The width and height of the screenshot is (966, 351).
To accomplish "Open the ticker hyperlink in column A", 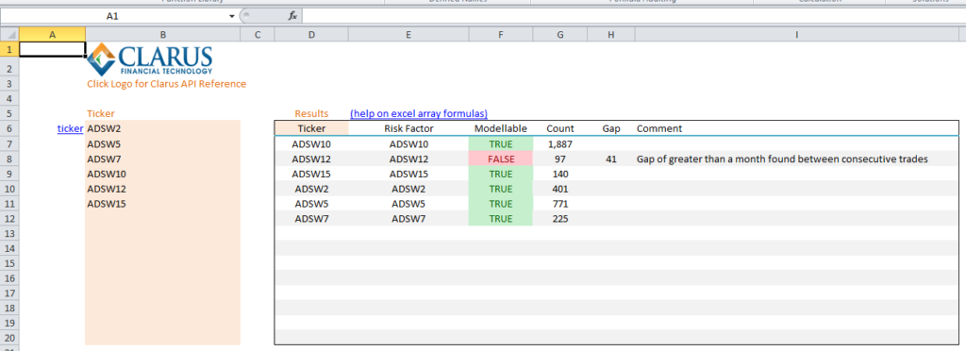I will tap(70, 128).
